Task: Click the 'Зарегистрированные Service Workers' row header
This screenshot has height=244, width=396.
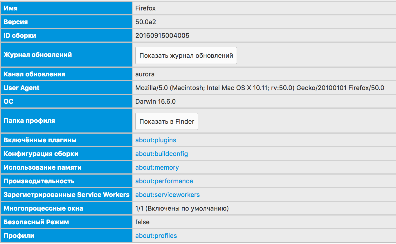Action: pos(66,195)
